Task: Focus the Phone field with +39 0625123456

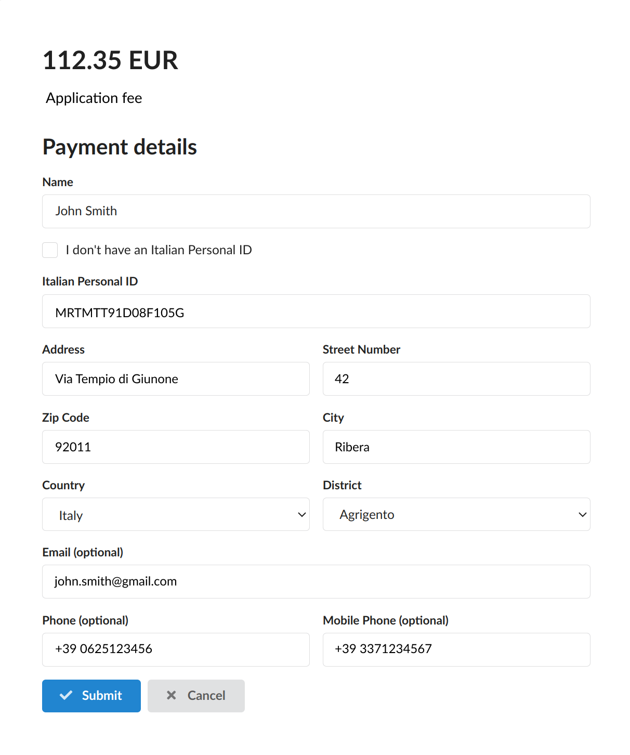Action: tap(176, 649)
